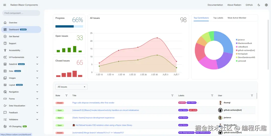Switch to the Top Labels tab
Image resolution: width=271 pixels, height=136 pixels.
tap(218, 18)
